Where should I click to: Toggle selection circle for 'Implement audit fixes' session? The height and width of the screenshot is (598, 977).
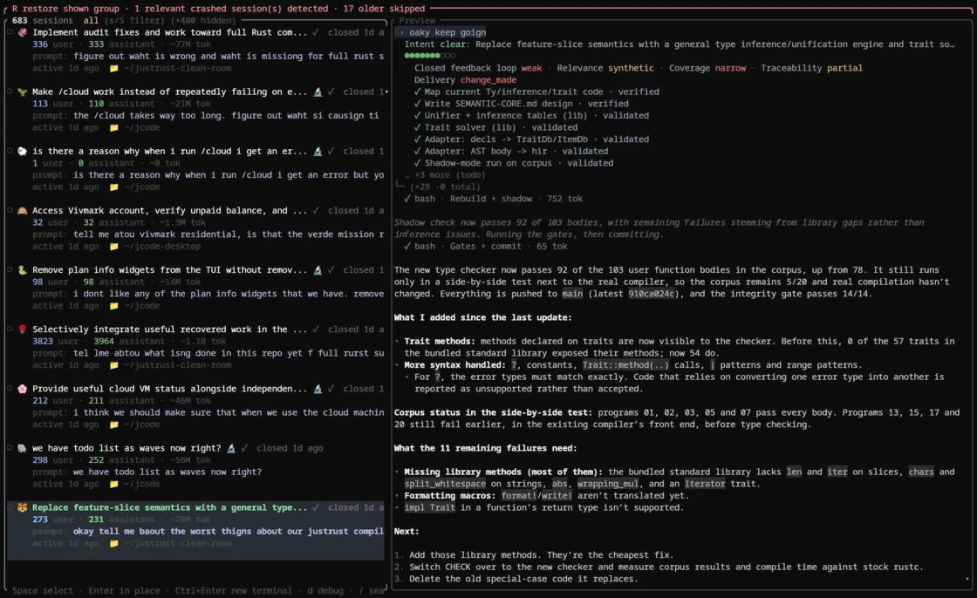(10, 31)
